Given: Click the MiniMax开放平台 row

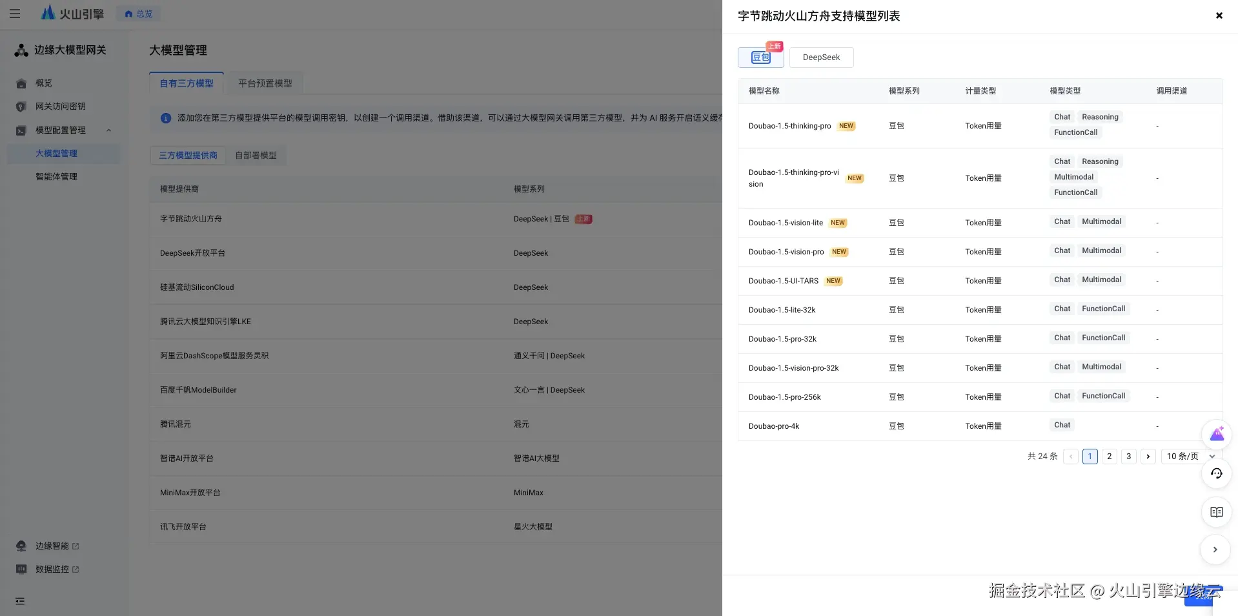Looking at the screenshot, I should coord(436,493).
